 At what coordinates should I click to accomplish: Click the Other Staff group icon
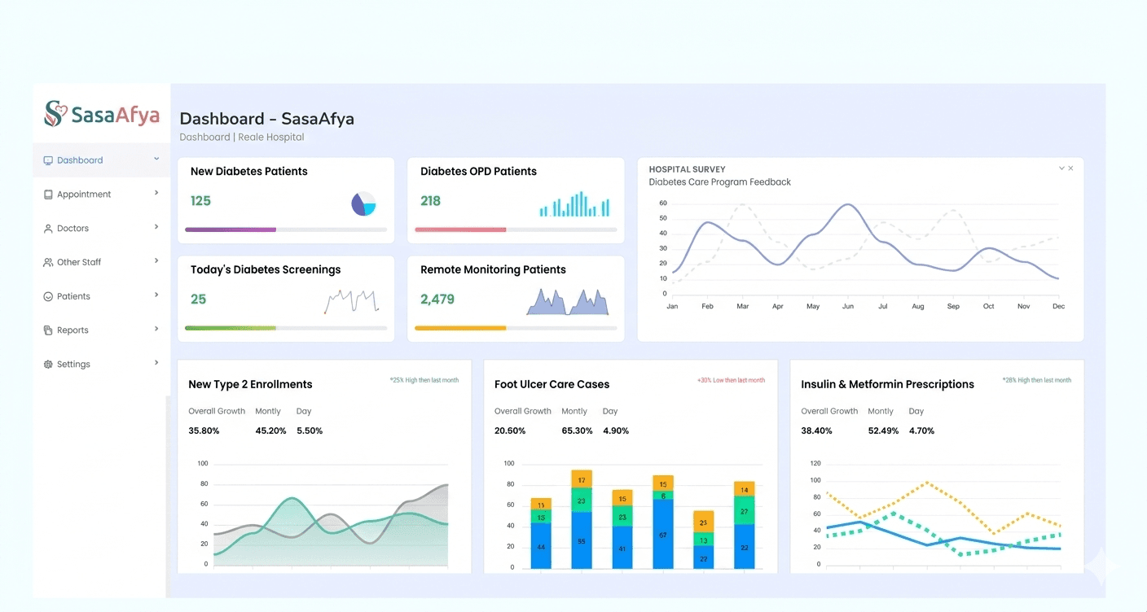click(48, 263)
